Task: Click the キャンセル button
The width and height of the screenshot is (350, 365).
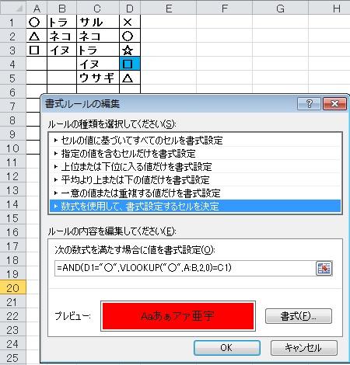Action: click(x=304, y=348)
